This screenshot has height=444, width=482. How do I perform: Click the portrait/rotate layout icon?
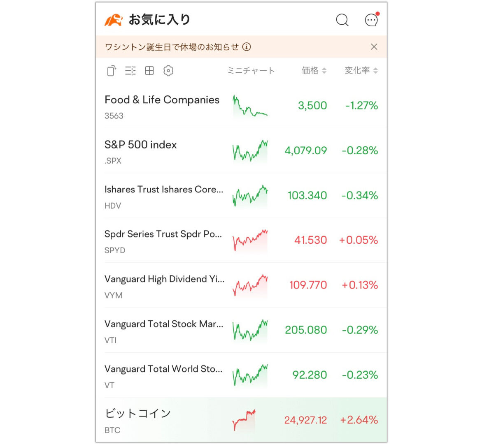click(x=112, y=71)
